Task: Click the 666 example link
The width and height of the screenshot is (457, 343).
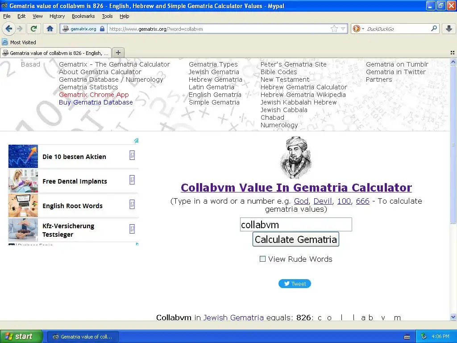Action: 362,201
